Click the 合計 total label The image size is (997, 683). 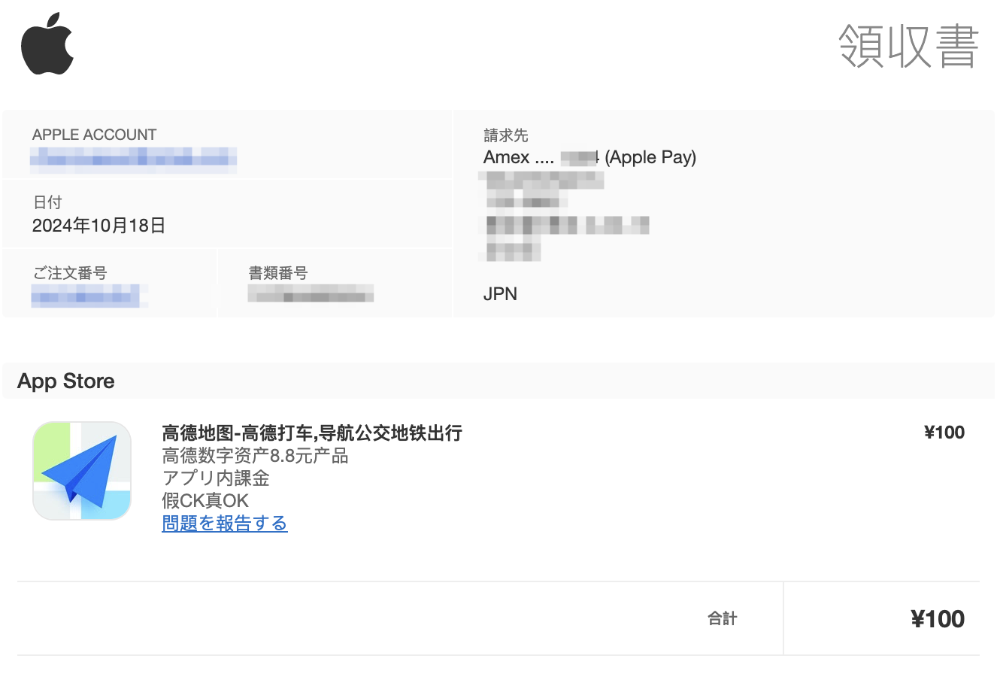(x=723, y=618)
